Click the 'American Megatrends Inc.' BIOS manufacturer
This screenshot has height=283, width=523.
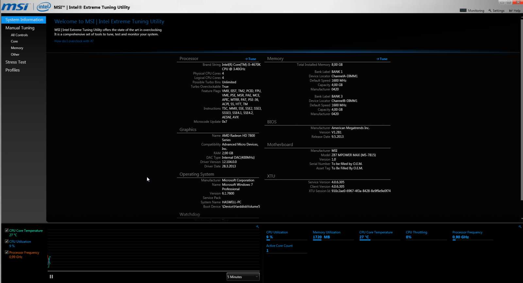(x=350, y=128)
